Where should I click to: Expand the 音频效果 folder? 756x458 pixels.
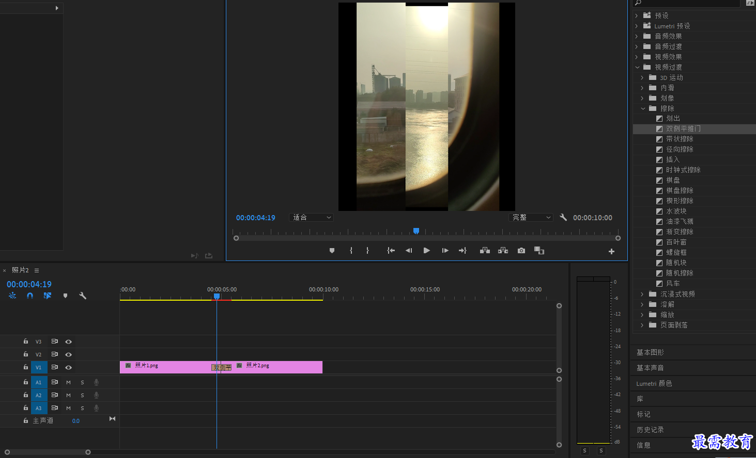tap(637, 36)
